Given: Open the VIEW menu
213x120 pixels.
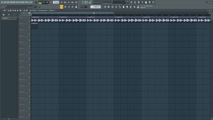Looking at the screenshot, I should (x=18, y=2).
